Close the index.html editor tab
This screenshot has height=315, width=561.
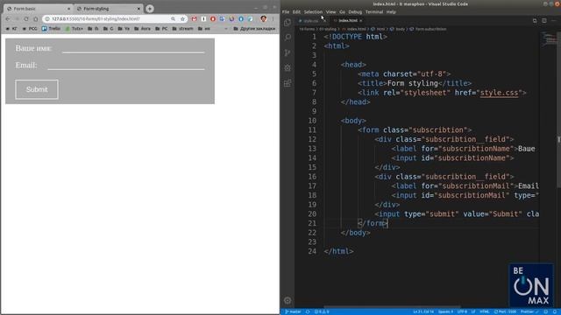tap(360, 21)
